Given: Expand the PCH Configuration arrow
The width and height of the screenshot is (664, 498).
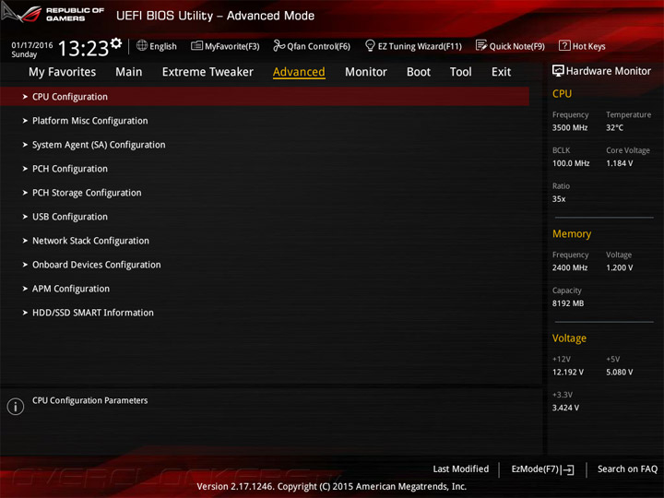Looking at the screenshot, I should pyautogui.click(x=25, y=169).
